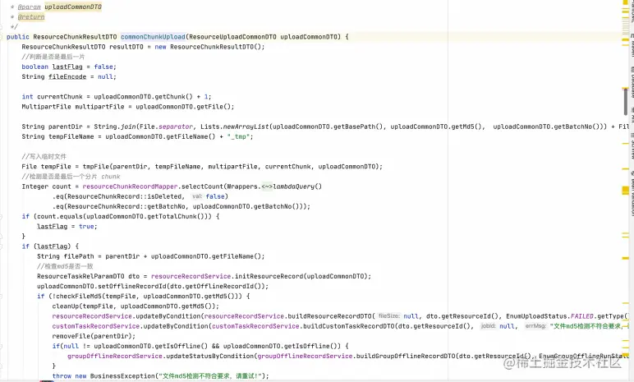Click the buildResourceRecordDTO call
This screenshot has height=382, width=634.
tap(329, 316)
